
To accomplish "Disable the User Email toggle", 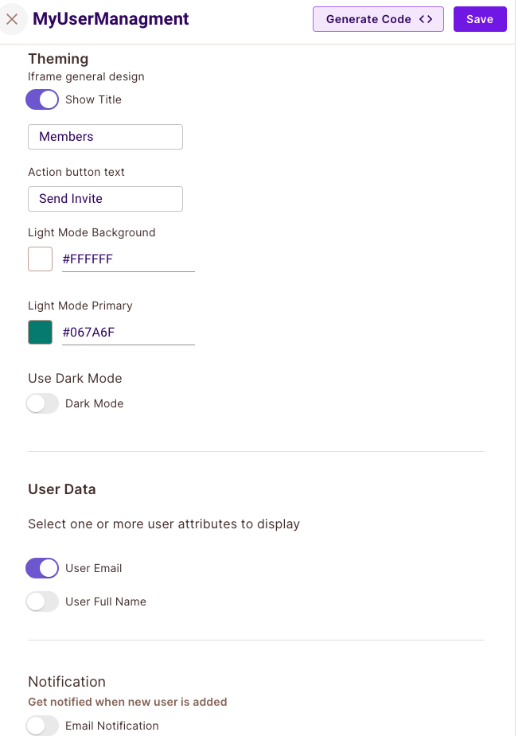I will [42, 568].
